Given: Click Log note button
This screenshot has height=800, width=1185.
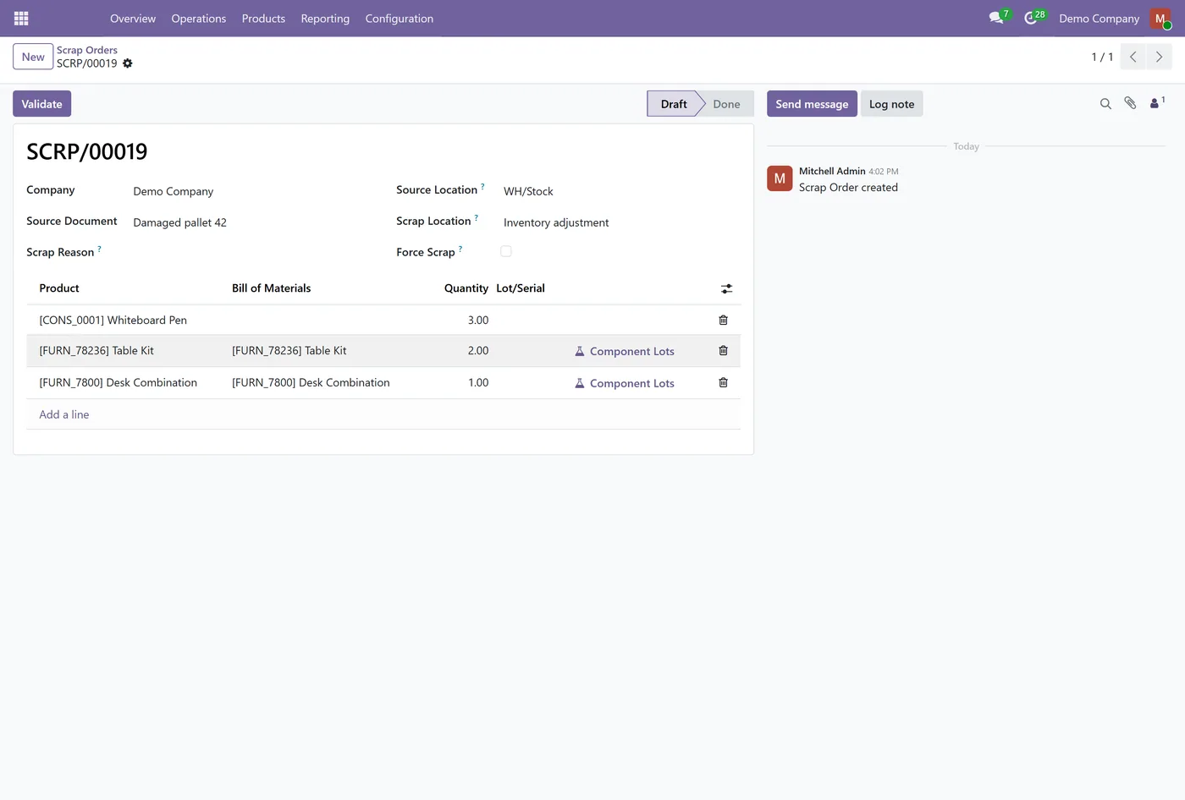Looking at the screenshot, I should pos(891,104).
